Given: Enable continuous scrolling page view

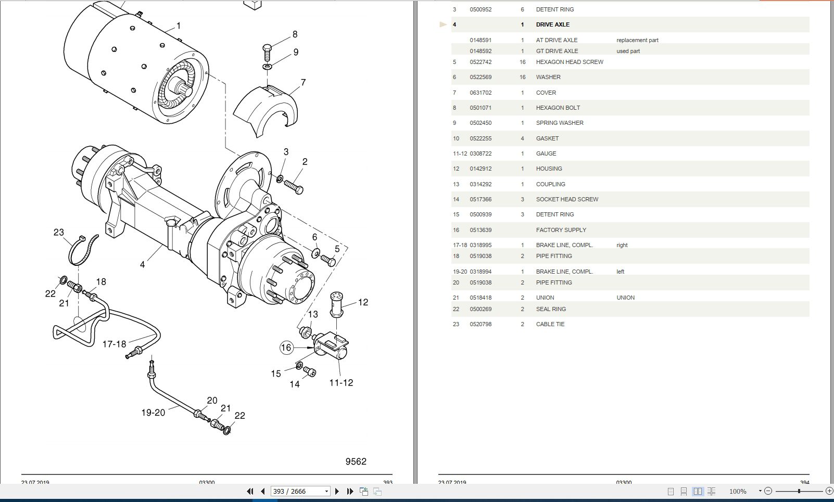Looking at the screenshot, I should 684,491.
